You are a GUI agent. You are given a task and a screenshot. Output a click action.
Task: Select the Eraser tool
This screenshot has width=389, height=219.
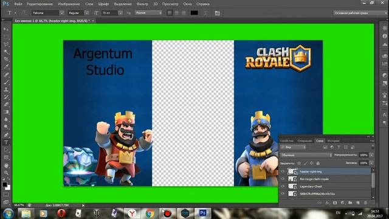[6, 105]
